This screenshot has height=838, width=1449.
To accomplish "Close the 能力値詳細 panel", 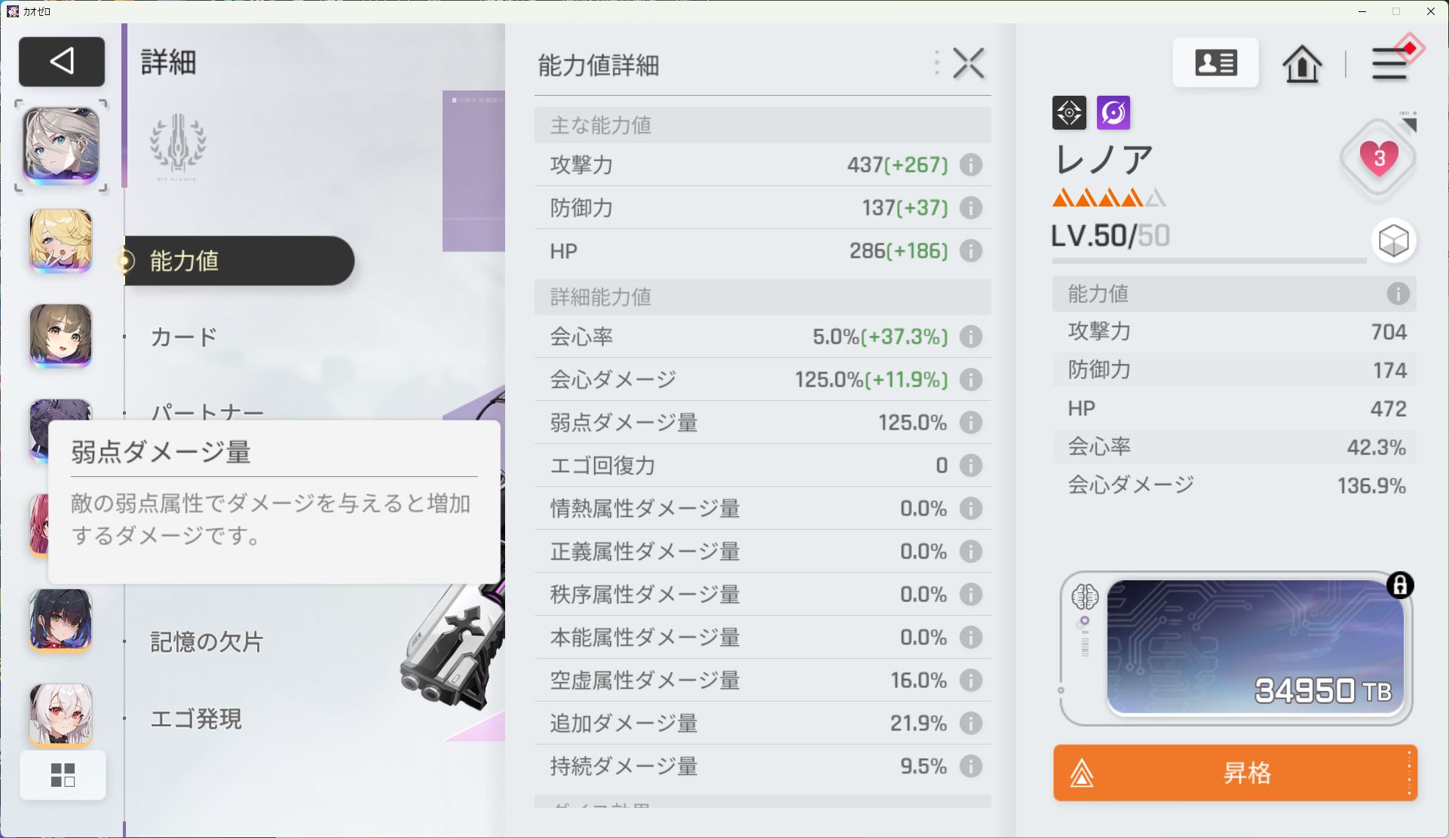I will [x=968, y=63].
